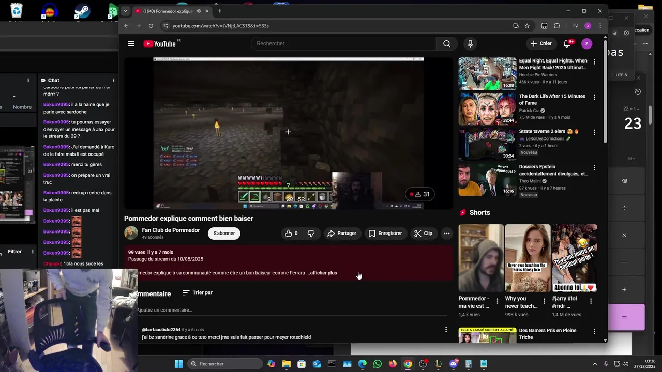Open Firefox from the taskbar
Image resolution: width=662 pixels, height=372 pixels.
393,364
